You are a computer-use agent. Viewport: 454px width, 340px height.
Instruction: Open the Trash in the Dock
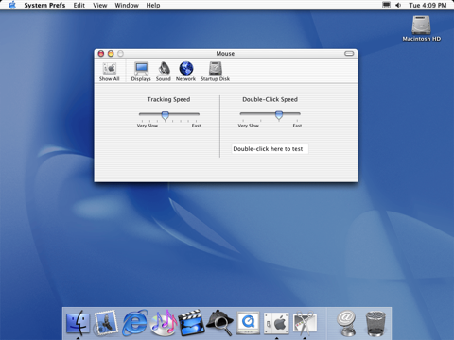(375, 324)
